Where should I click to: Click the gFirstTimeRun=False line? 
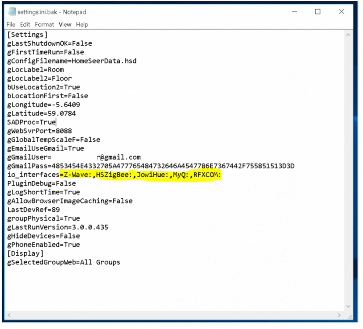pos(46,52)
